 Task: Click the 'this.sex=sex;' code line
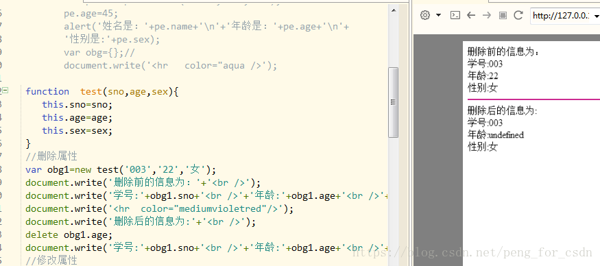tap(77, 130)
